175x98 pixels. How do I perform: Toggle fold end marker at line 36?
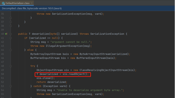pyautogui.click(x=11, y=18)
